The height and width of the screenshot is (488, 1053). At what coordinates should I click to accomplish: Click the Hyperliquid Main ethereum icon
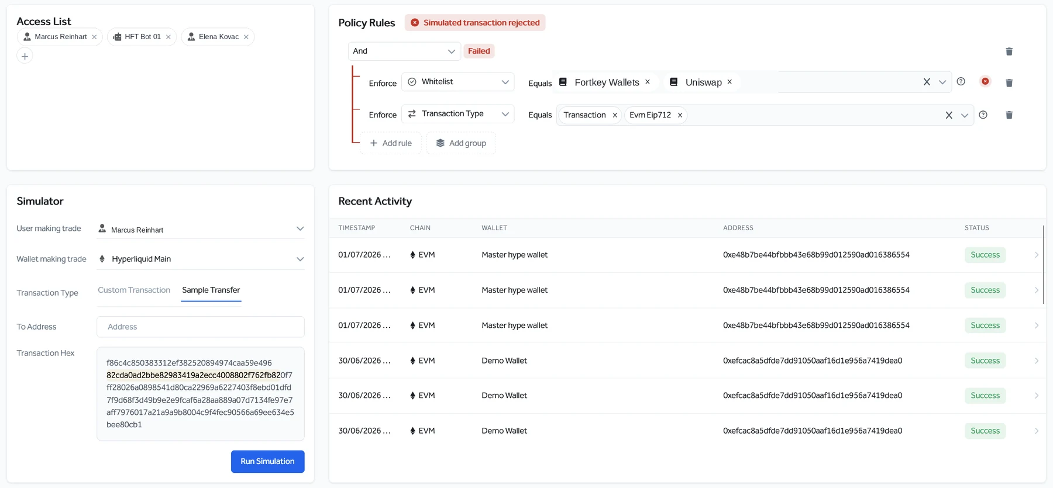click(102, 259)
